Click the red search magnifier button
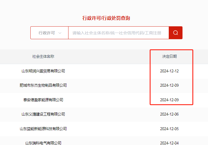The image size is (208, 145). (x=176, y=33)
